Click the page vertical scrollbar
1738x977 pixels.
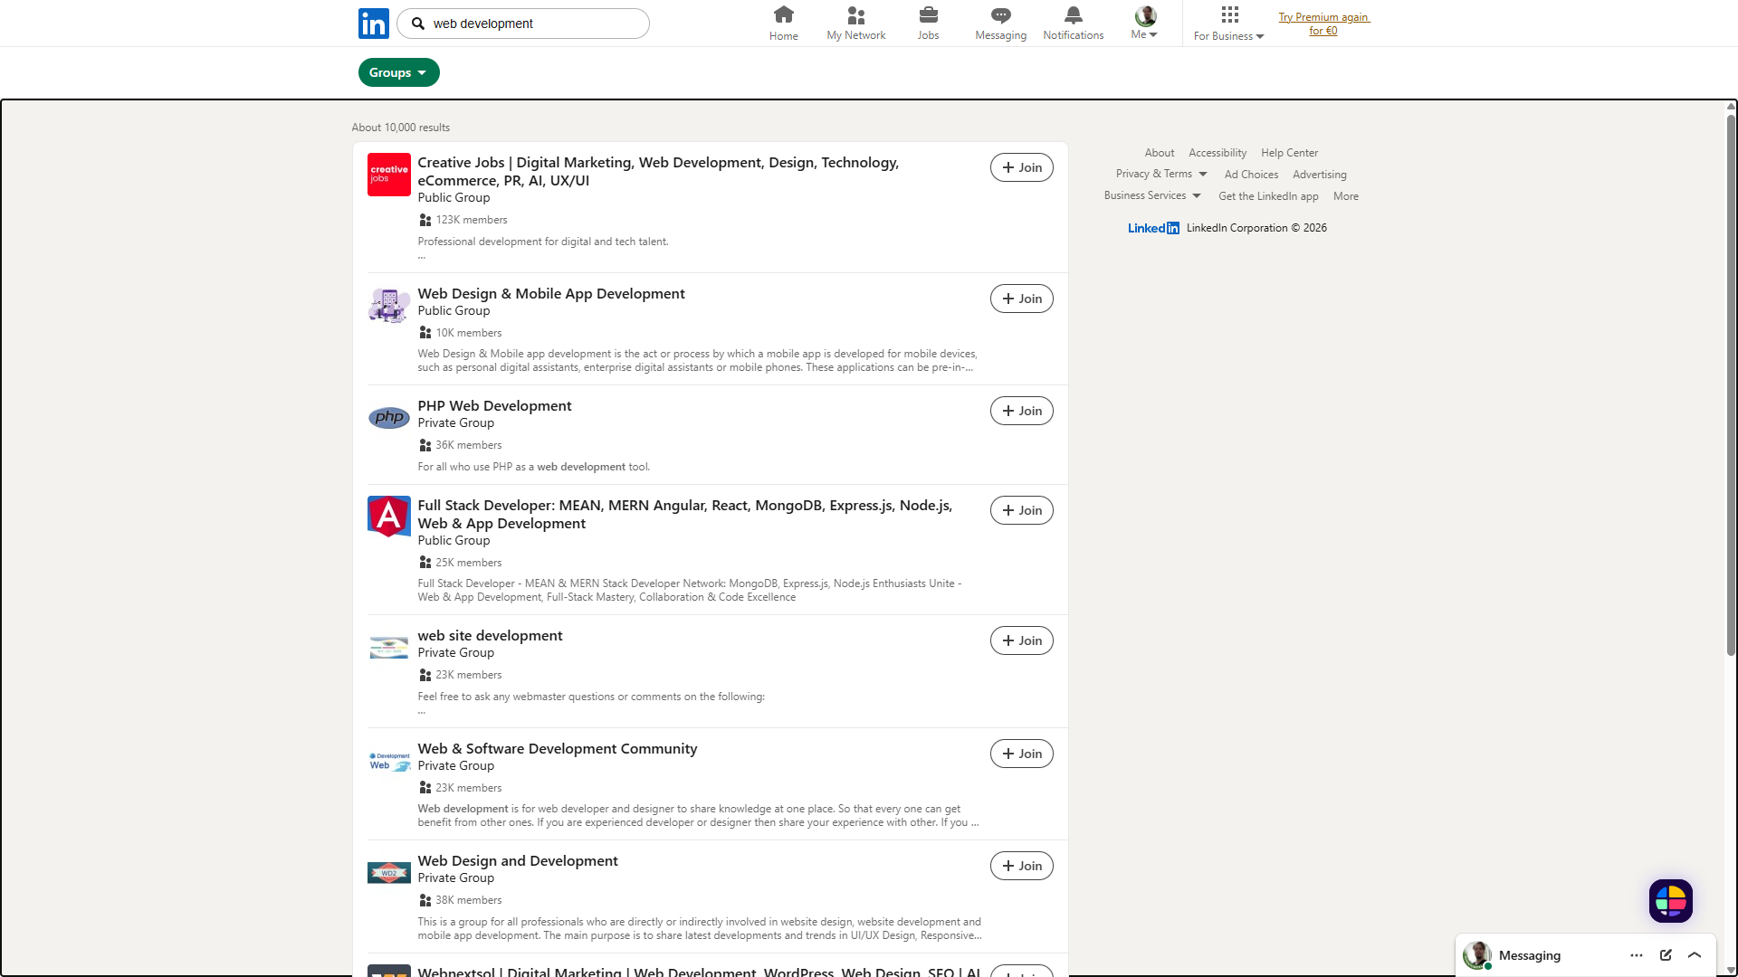[x=1731, y=384]
